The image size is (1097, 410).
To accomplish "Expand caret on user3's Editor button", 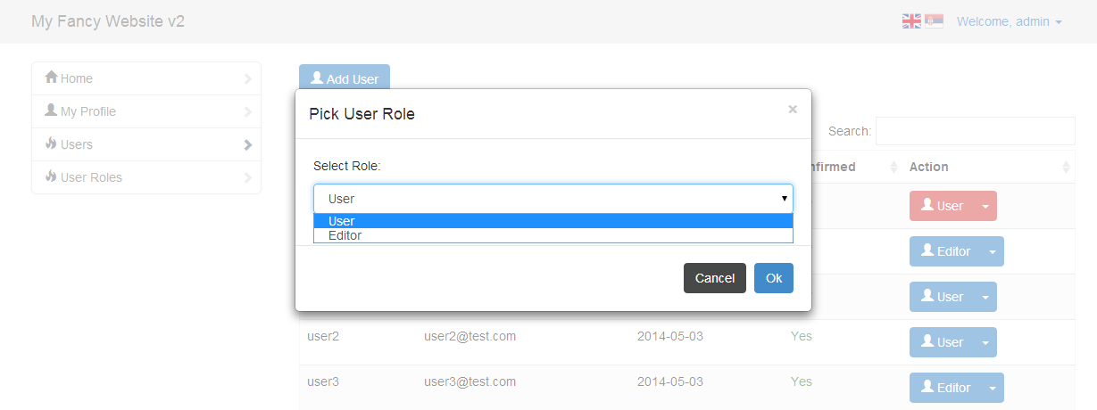I will (x=991, y=388).
